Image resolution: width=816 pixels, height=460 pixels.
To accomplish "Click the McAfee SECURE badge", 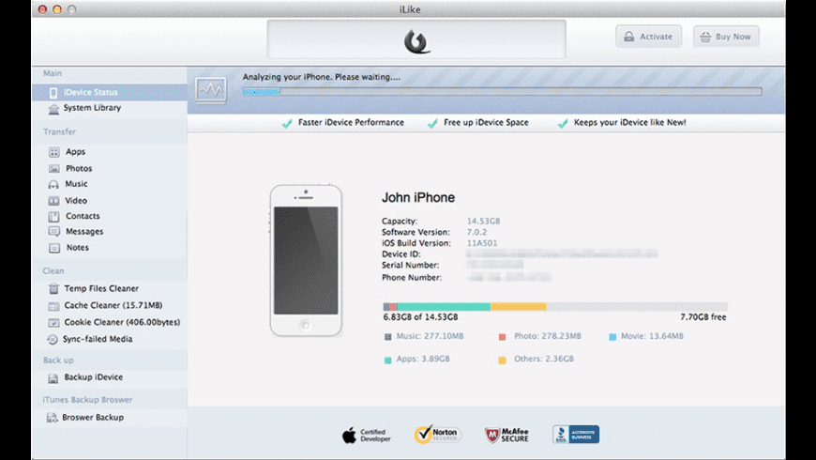I will click(506, 435).
